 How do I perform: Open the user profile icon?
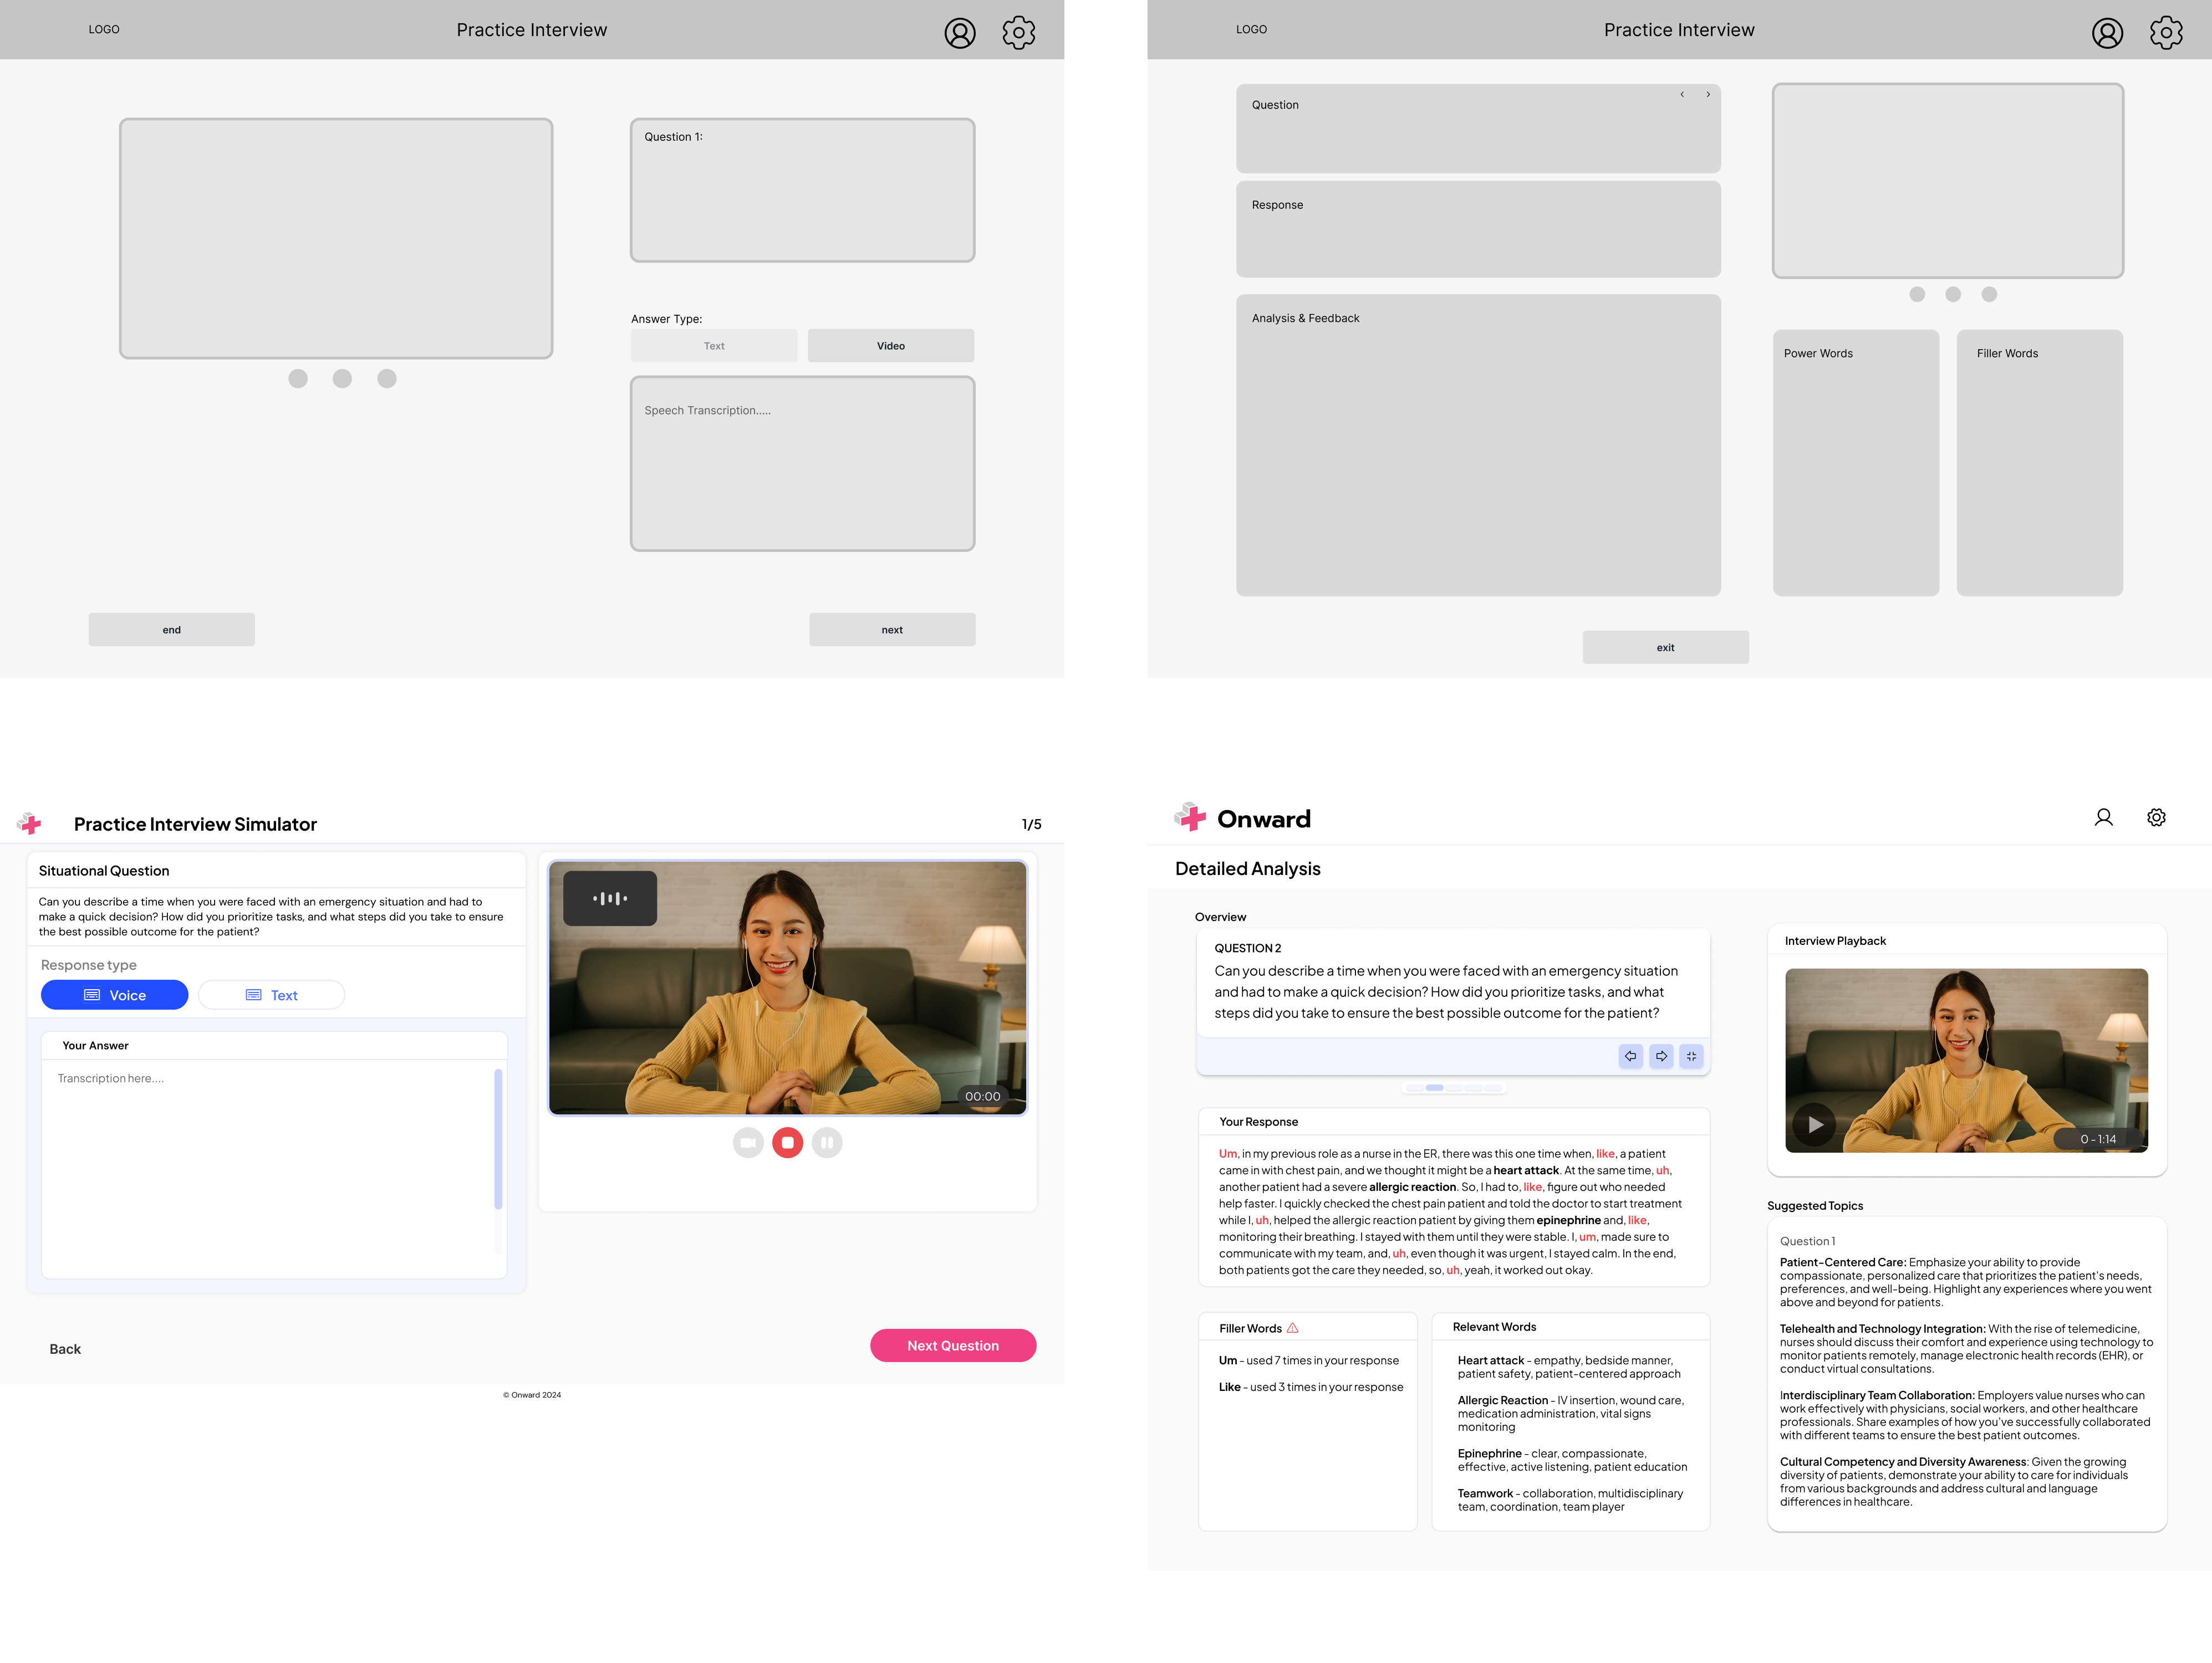coord(2104,817)
